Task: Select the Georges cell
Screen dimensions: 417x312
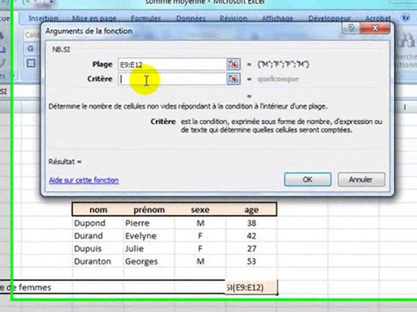Action: coord(149,261)
